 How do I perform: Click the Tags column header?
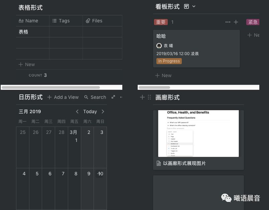pos(64,21)
